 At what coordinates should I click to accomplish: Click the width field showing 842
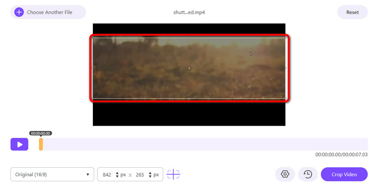click(x=107, y=174)
